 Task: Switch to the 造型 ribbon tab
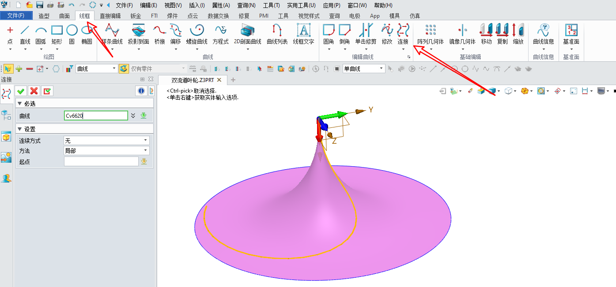click(x=44, y=15)
